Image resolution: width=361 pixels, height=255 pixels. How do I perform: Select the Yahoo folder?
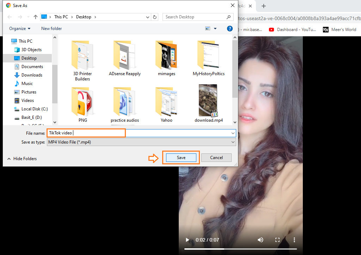click(x=166, y=105)
